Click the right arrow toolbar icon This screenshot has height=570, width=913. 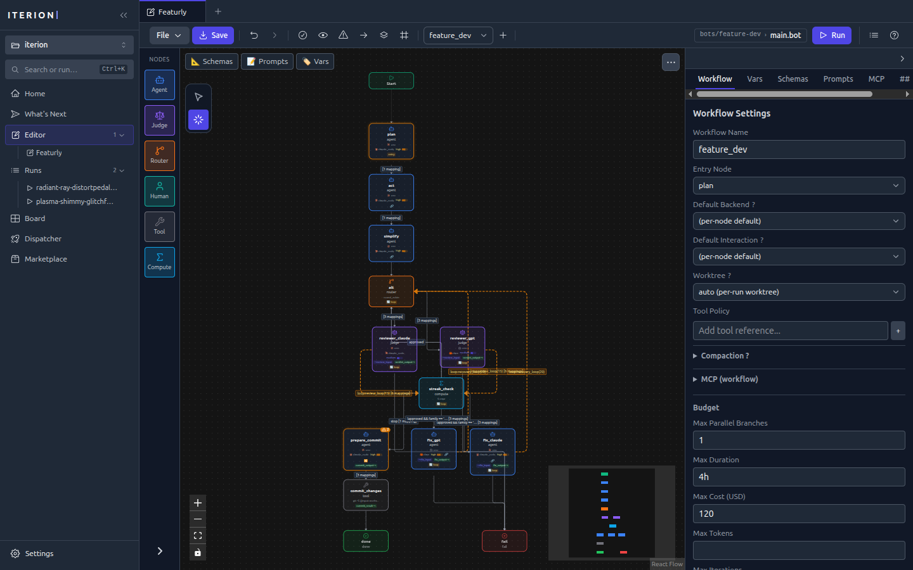364,35
